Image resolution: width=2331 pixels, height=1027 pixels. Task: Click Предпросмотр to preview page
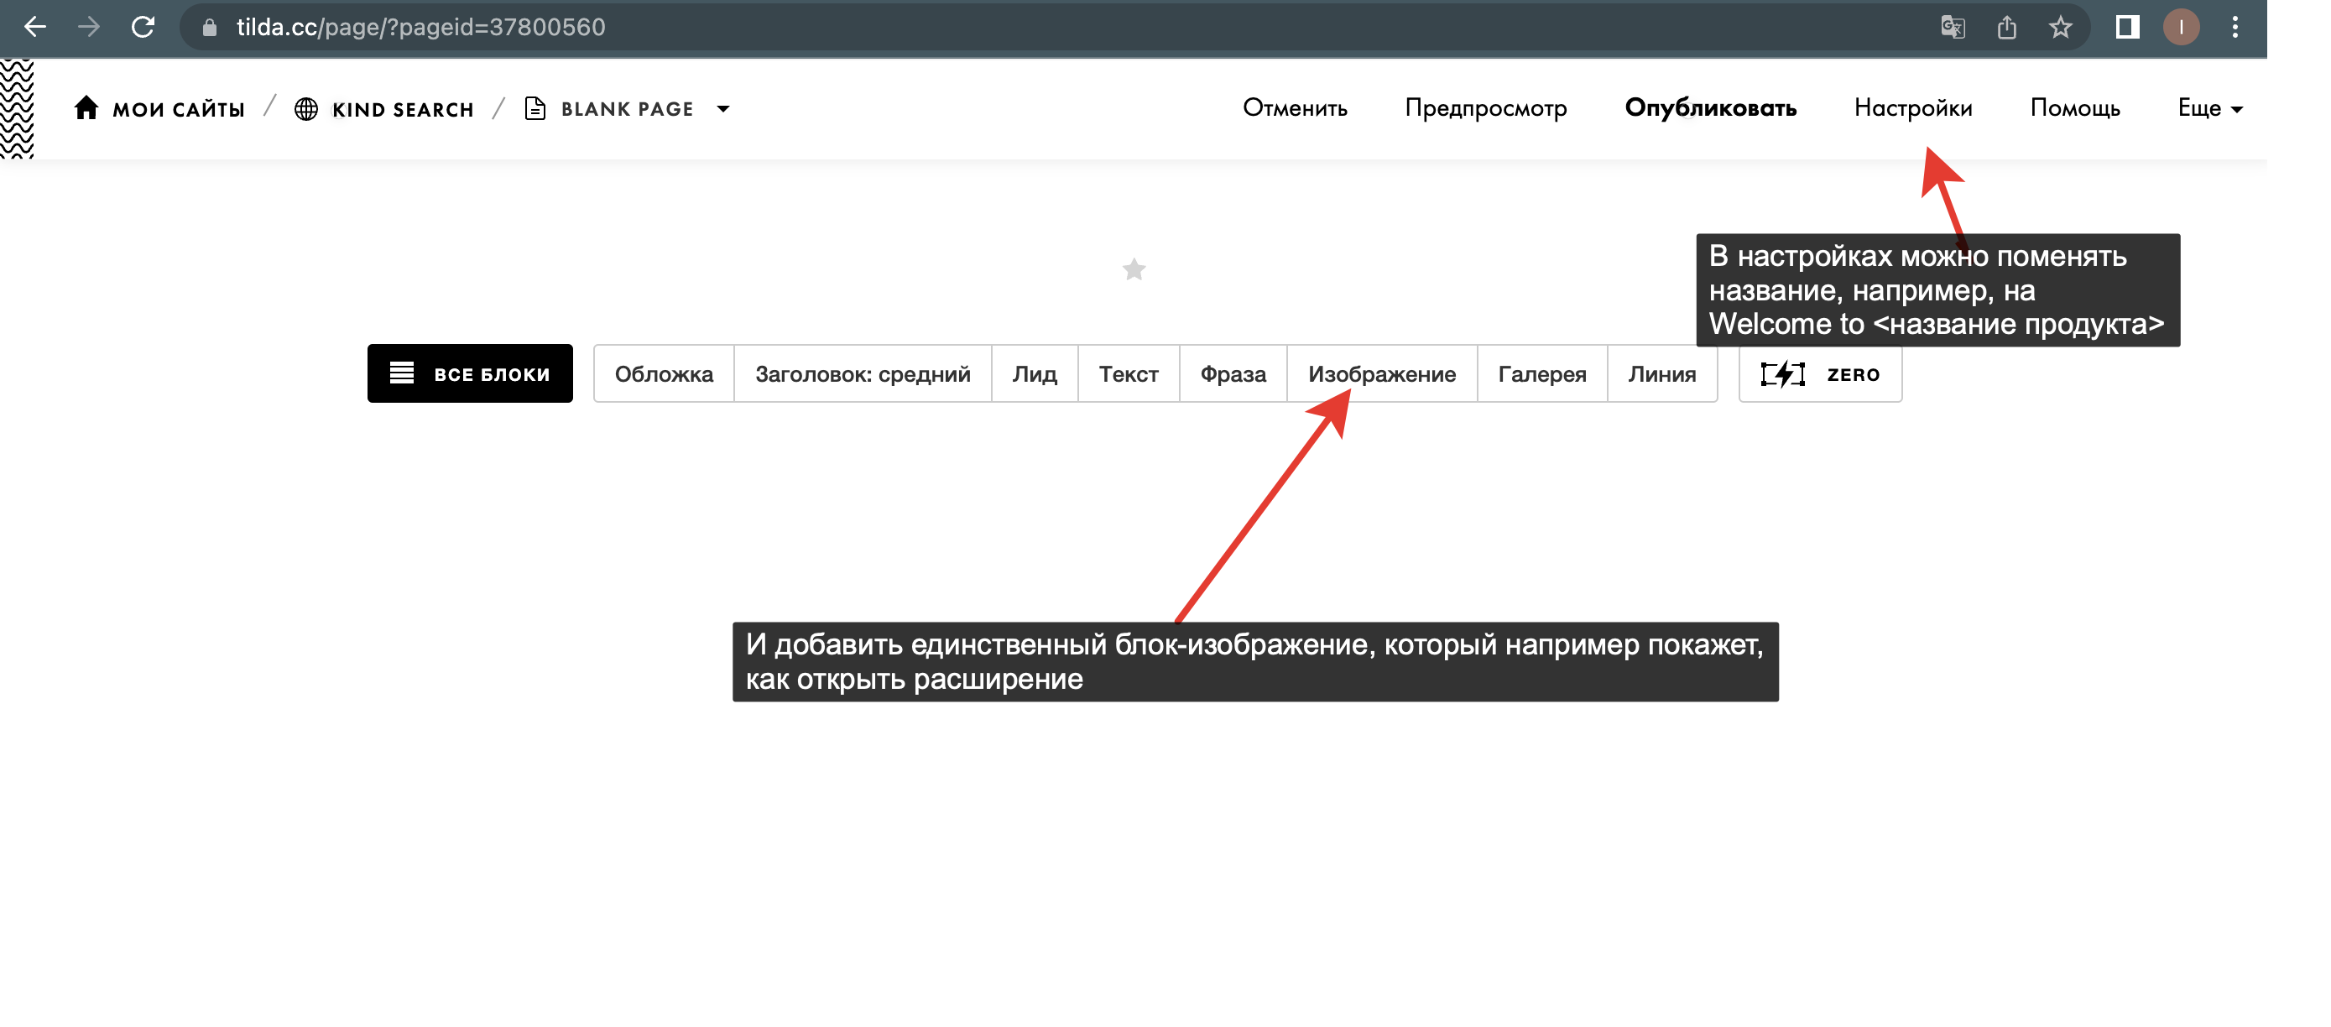click(1485, 108)
